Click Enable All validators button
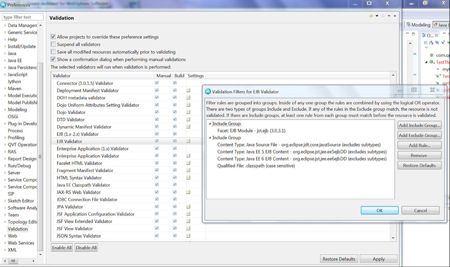The image size is (450, 267). (x=62, y=247)
